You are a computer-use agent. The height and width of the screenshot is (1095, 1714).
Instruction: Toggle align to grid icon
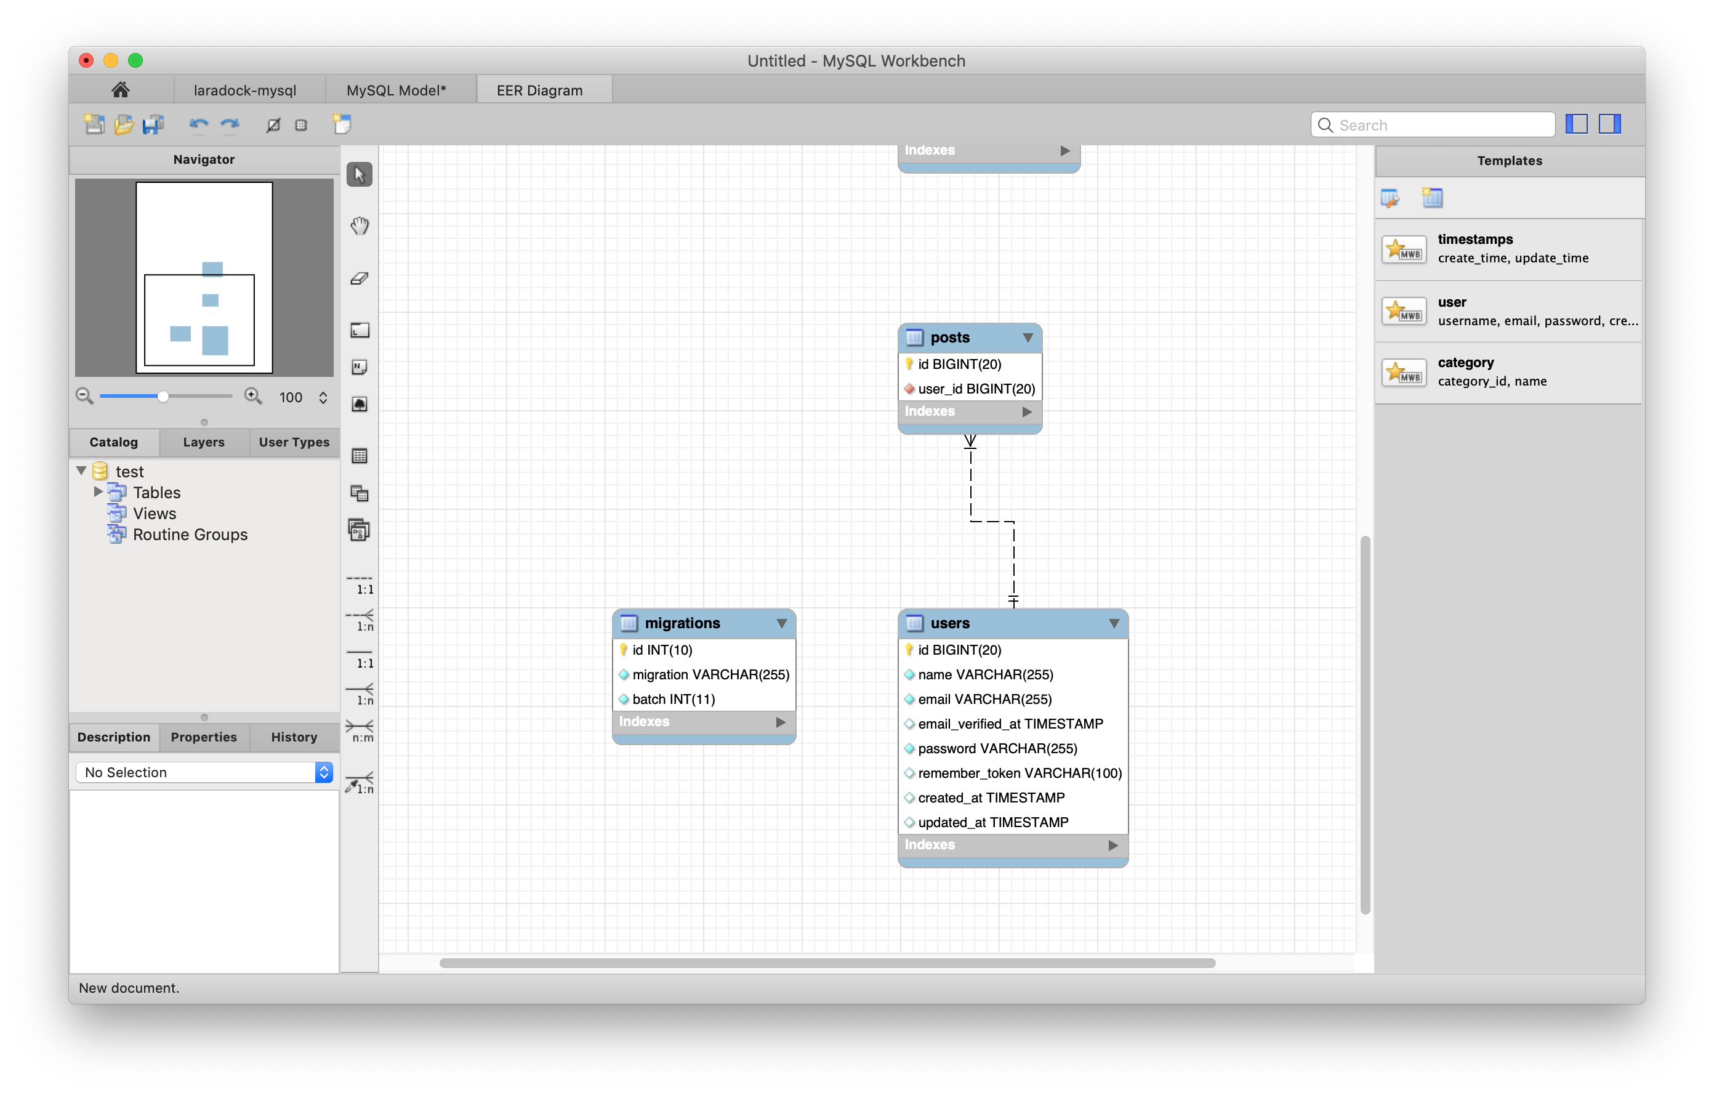coord(301,125)
